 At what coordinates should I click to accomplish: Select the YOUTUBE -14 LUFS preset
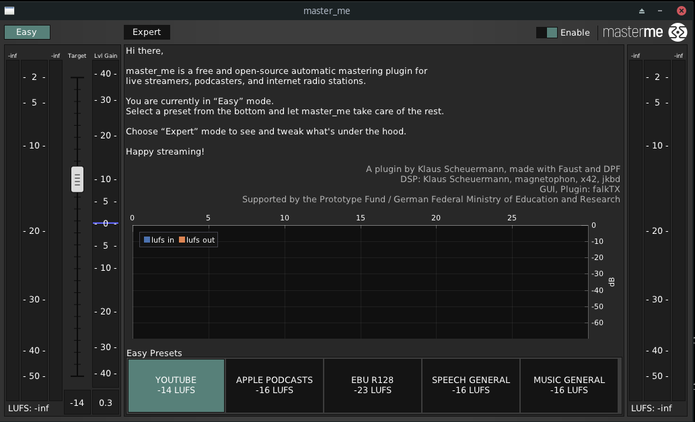click(176, 385)
